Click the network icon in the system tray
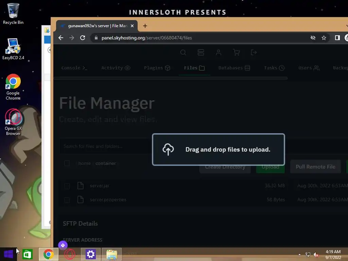Screen dimensions: 348x261 pos(308,255)
